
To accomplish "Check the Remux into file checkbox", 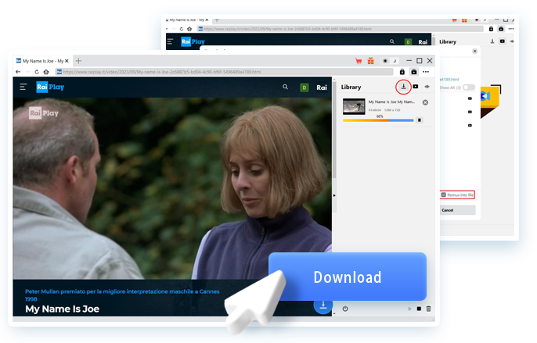I will tap(444, 195).
